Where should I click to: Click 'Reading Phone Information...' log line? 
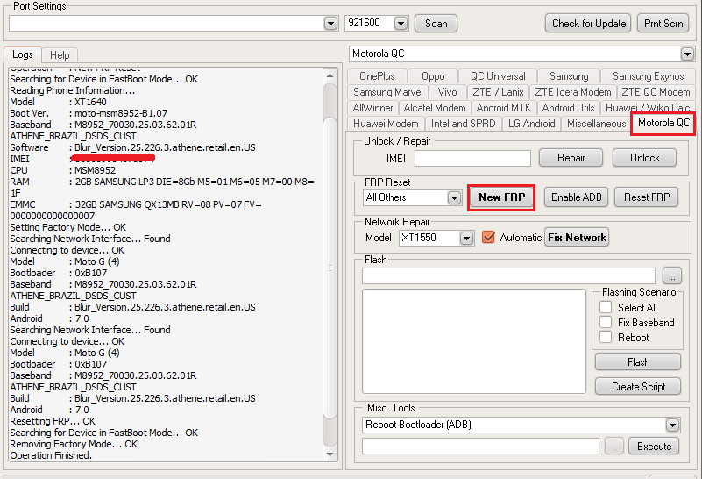(x=73, y=90)
